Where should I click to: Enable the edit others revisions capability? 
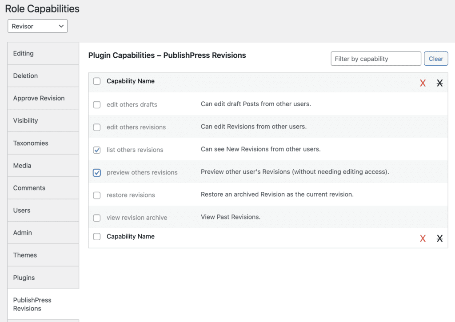pos(97,127)
